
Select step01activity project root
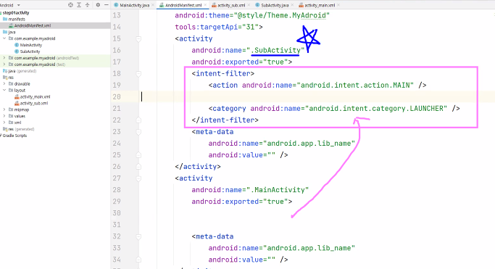pos(16,12)
